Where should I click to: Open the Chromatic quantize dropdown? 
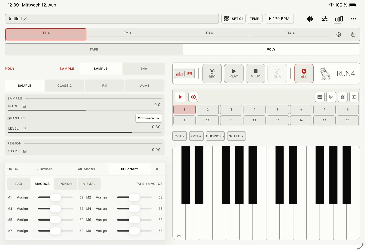pyautogui.click(x=149, y=118)
